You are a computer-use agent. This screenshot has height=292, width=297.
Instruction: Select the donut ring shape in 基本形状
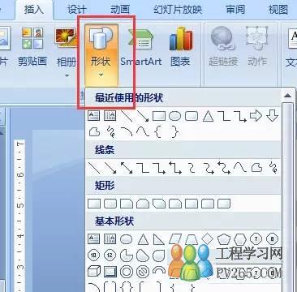click(x=127, y=271)
